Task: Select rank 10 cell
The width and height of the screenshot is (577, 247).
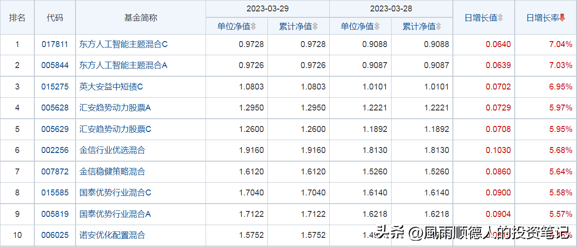Action: pyautogui.click(x=17, y=235)
